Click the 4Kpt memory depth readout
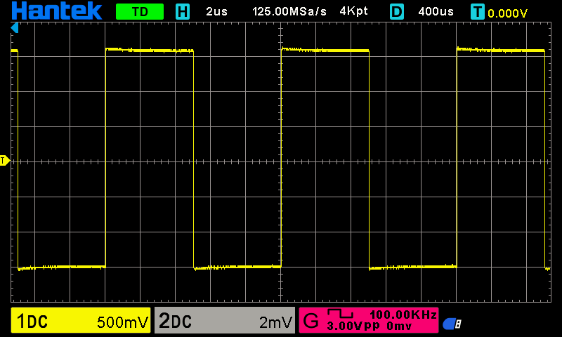 coord(353,11)
